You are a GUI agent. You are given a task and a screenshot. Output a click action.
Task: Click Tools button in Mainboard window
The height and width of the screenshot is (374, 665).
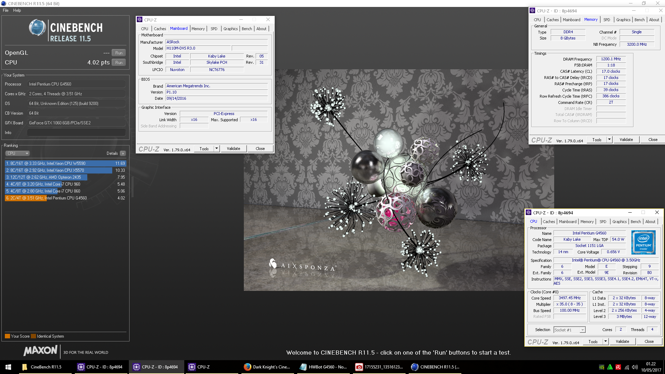click(204, 149)
